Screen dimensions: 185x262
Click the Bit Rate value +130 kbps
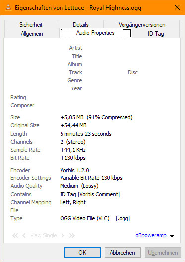(73, 158)
